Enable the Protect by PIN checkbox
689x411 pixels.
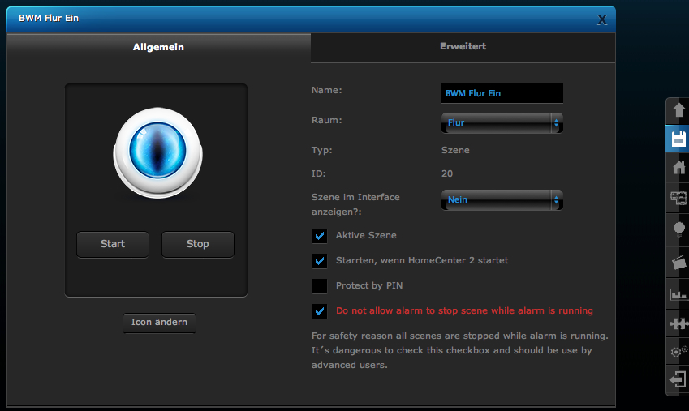320,286
